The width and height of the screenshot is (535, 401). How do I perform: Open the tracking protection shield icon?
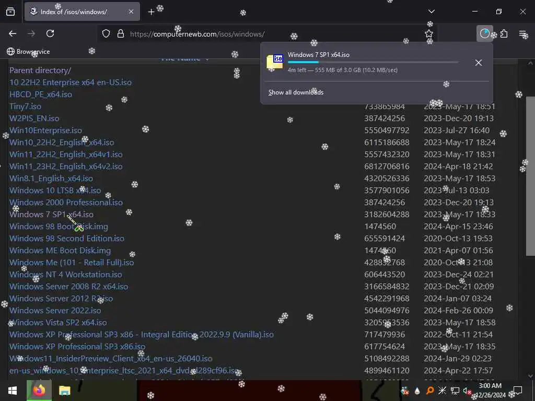click(x=106, y=34)
